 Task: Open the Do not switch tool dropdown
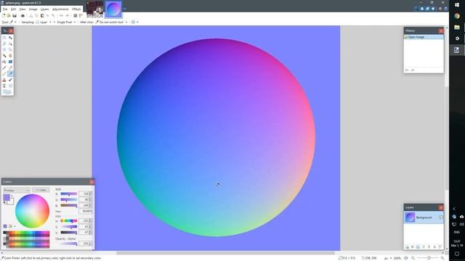point(111,22)
